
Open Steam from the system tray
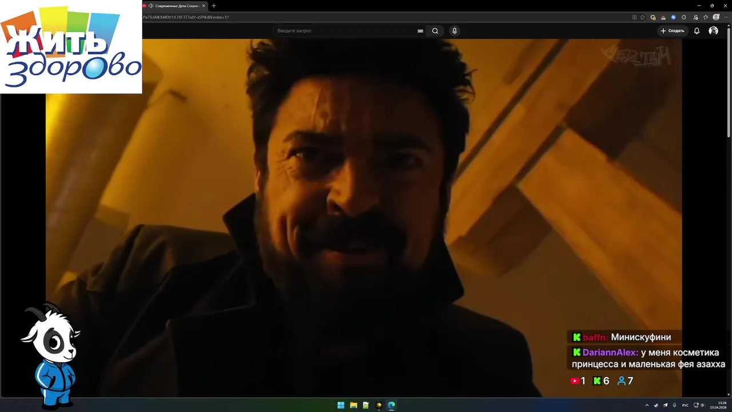(656, 405)
